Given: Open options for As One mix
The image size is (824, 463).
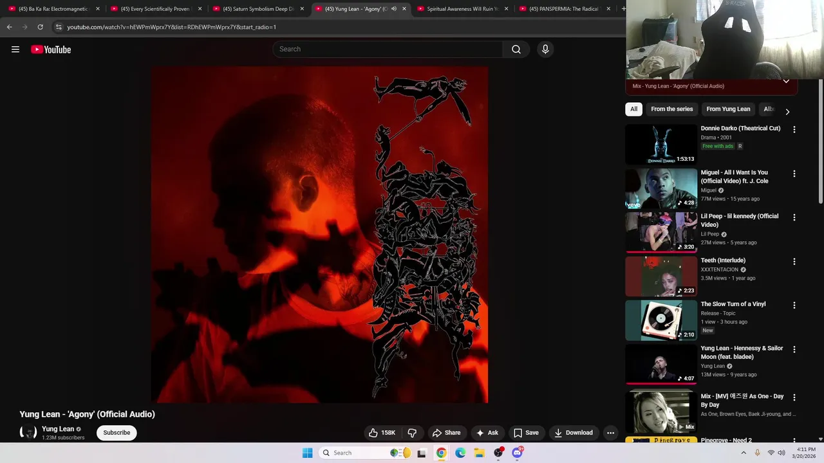Looking at the screenshot, I should click(794, 397).
